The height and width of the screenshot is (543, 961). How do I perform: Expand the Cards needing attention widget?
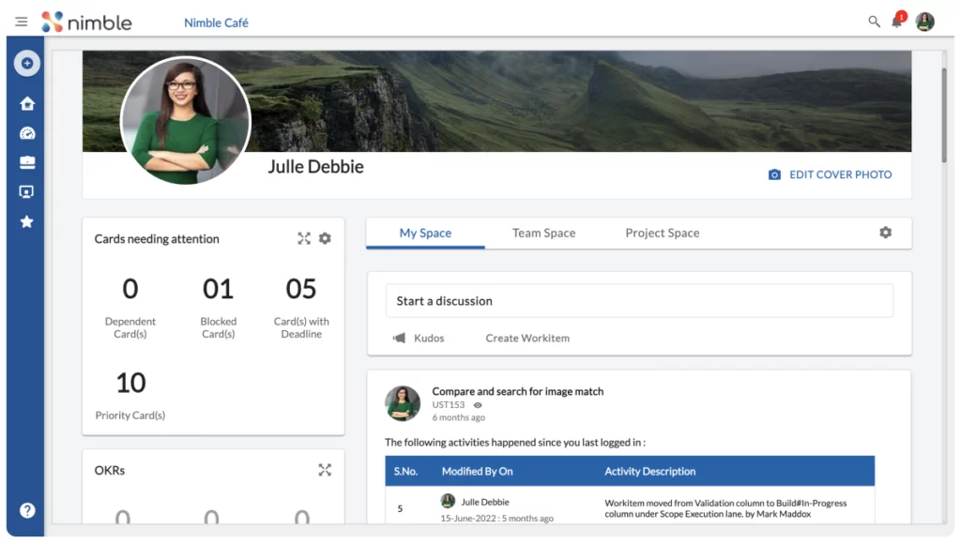tap(304, 238)
